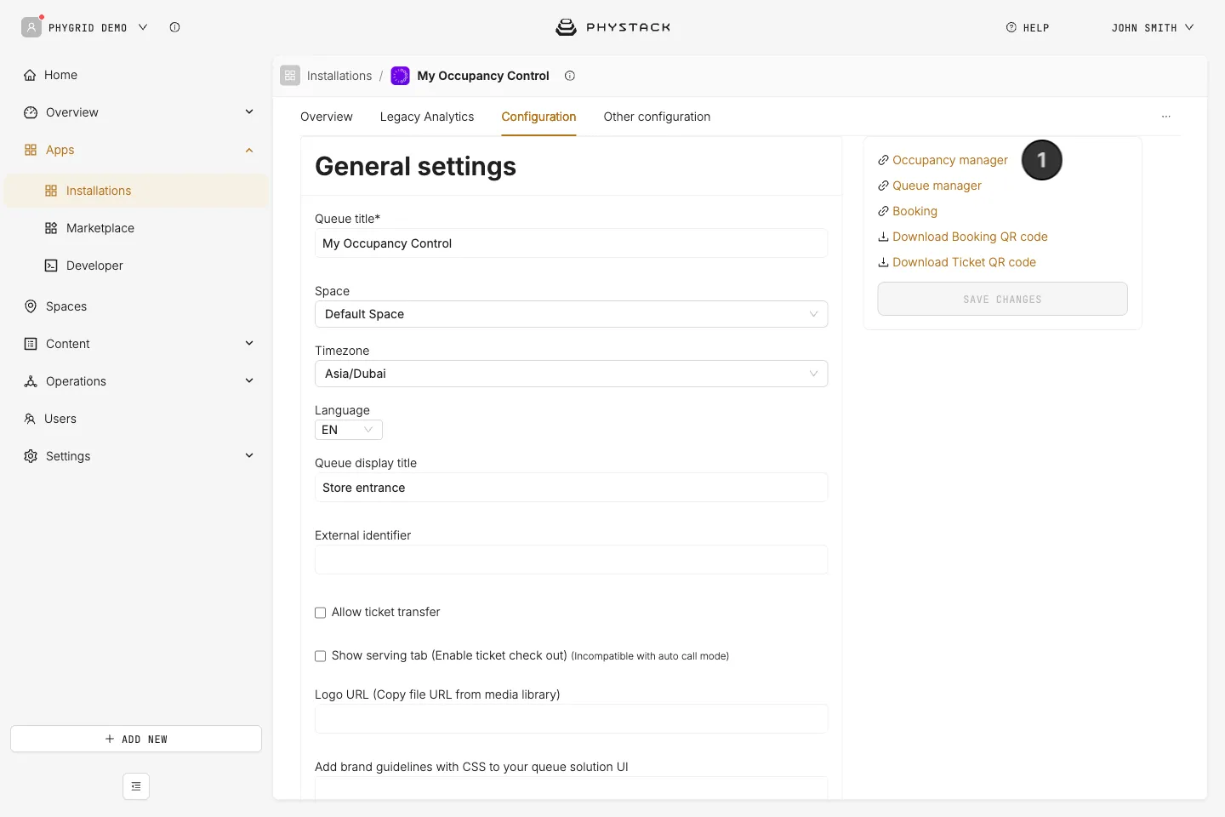This screenshot has width=1225, height=817.
Task: Switch to the Overview tab
Action: click(x=327, y=117)
